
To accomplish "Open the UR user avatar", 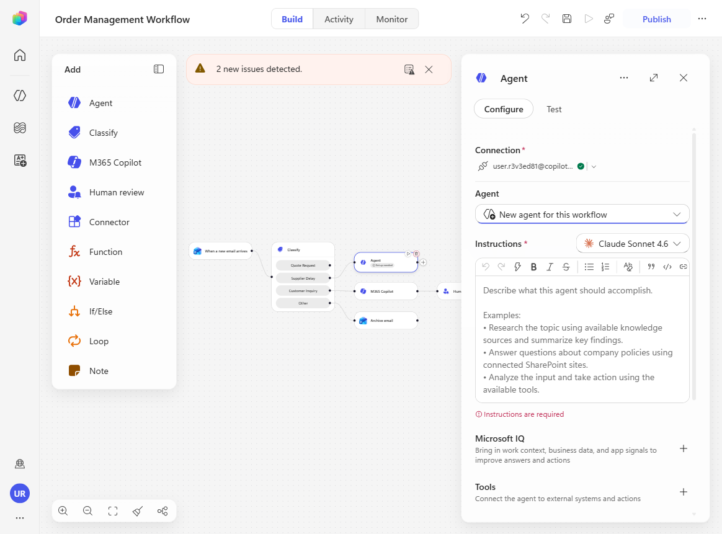I will pyautogui.click(x=20, y=494).
